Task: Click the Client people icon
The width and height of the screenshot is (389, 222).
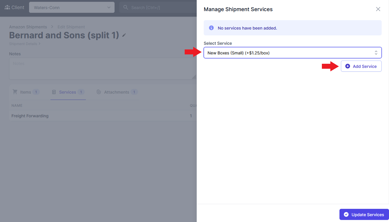Action: point(7,7)
